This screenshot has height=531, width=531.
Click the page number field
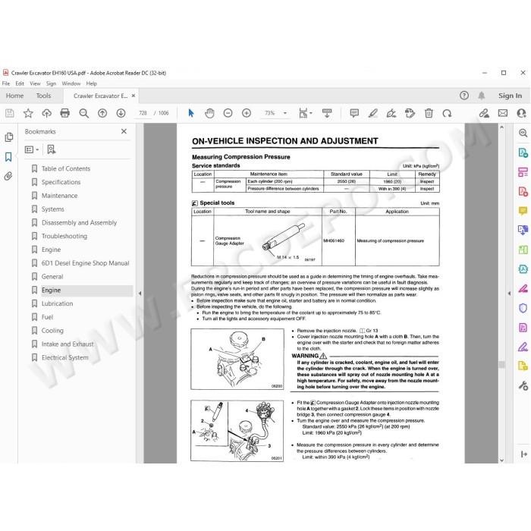point(143,113)
